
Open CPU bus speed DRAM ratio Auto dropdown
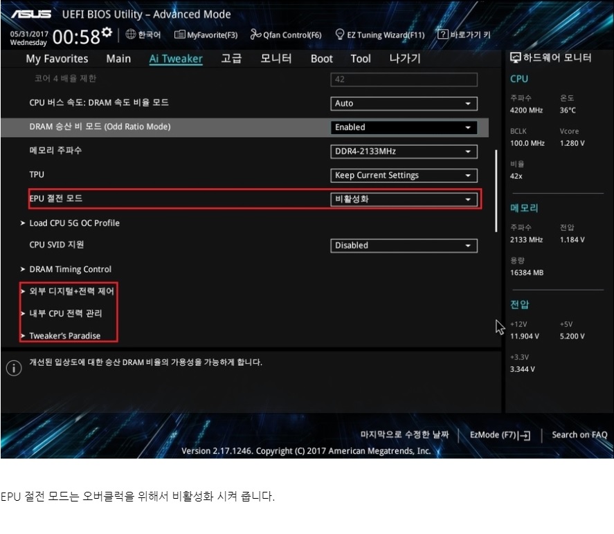click(x=404, y=103)
